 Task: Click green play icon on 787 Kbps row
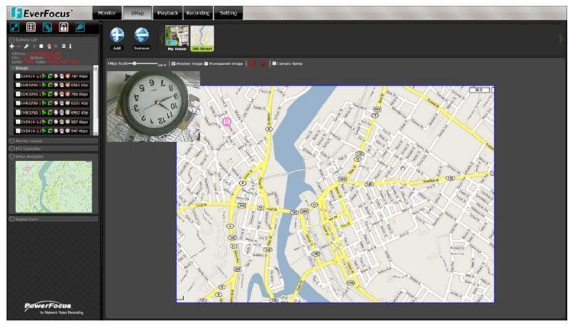point(44,76)
